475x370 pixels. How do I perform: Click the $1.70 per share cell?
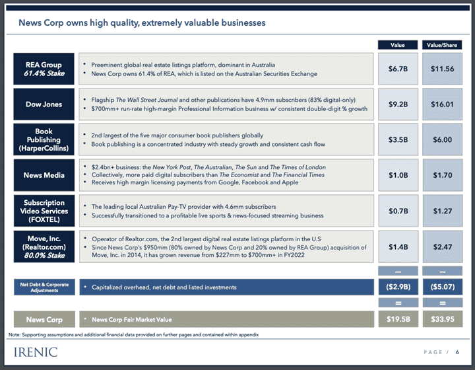pos(443,175)
